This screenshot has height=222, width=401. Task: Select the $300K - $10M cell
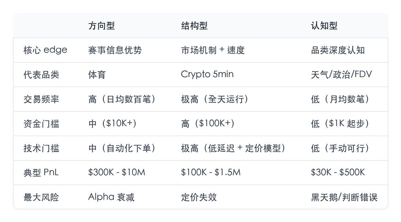tap(117, 173)
